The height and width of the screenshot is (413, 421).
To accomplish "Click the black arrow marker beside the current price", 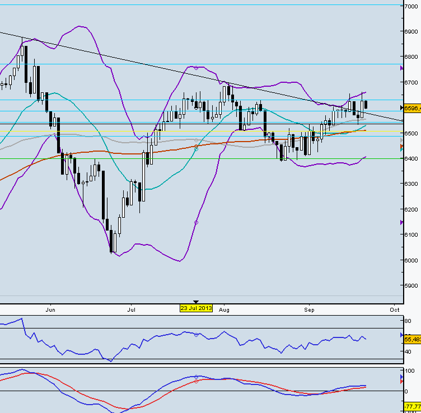I will (x=401, y=108).
